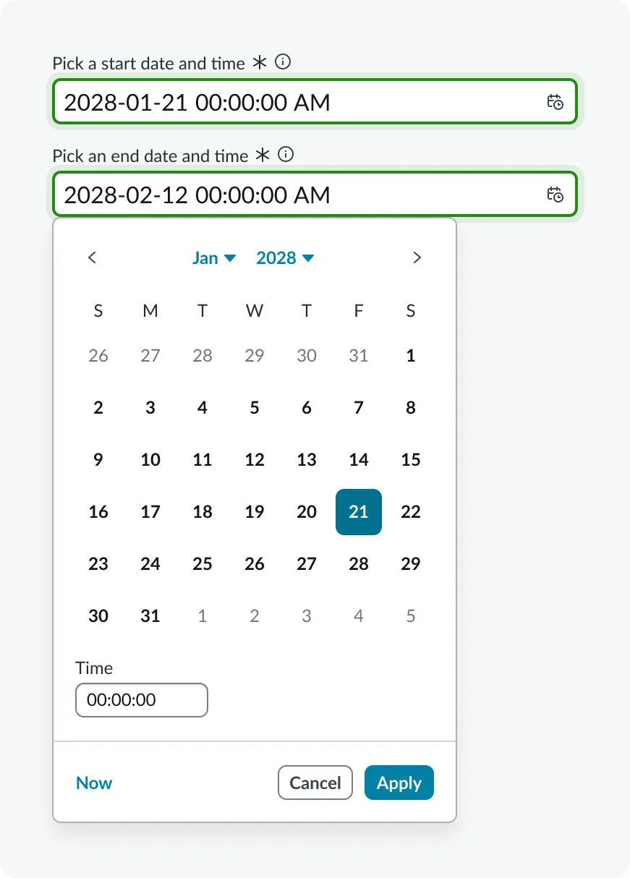
Task: Pick January 15 in the calendar
Action: (411, 460)
